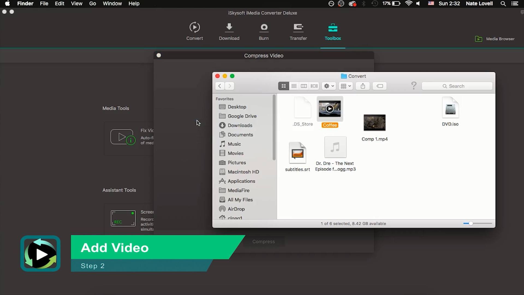Open the Convert tab in iSkysoft
Viewport: 524px width, 295px height.
tap(195, 31)
